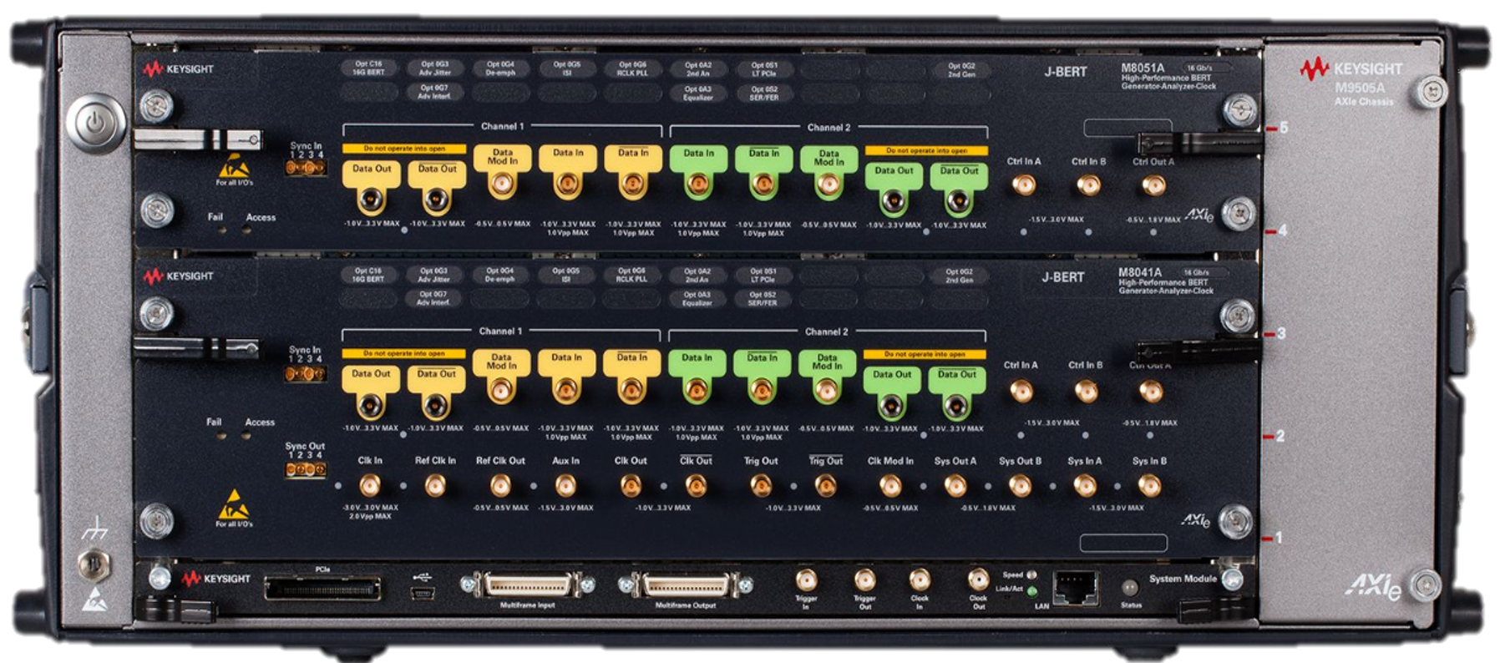Select the mini USB port on the System Module

click(423, 594)
